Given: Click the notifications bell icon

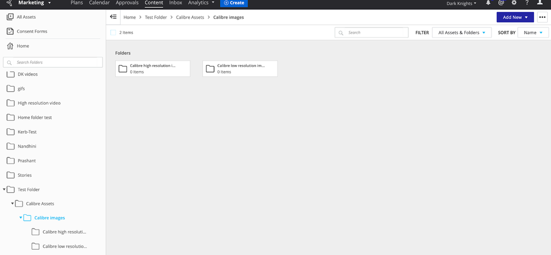Looking at the screenshot, I should [488, 3].
